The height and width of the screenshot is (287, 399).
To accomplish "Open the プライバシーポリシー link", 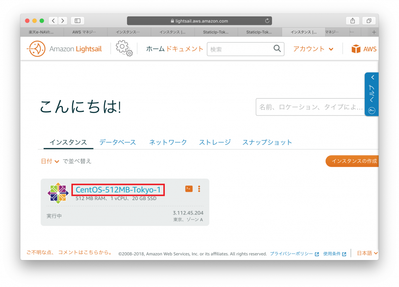I will [295, 254].
